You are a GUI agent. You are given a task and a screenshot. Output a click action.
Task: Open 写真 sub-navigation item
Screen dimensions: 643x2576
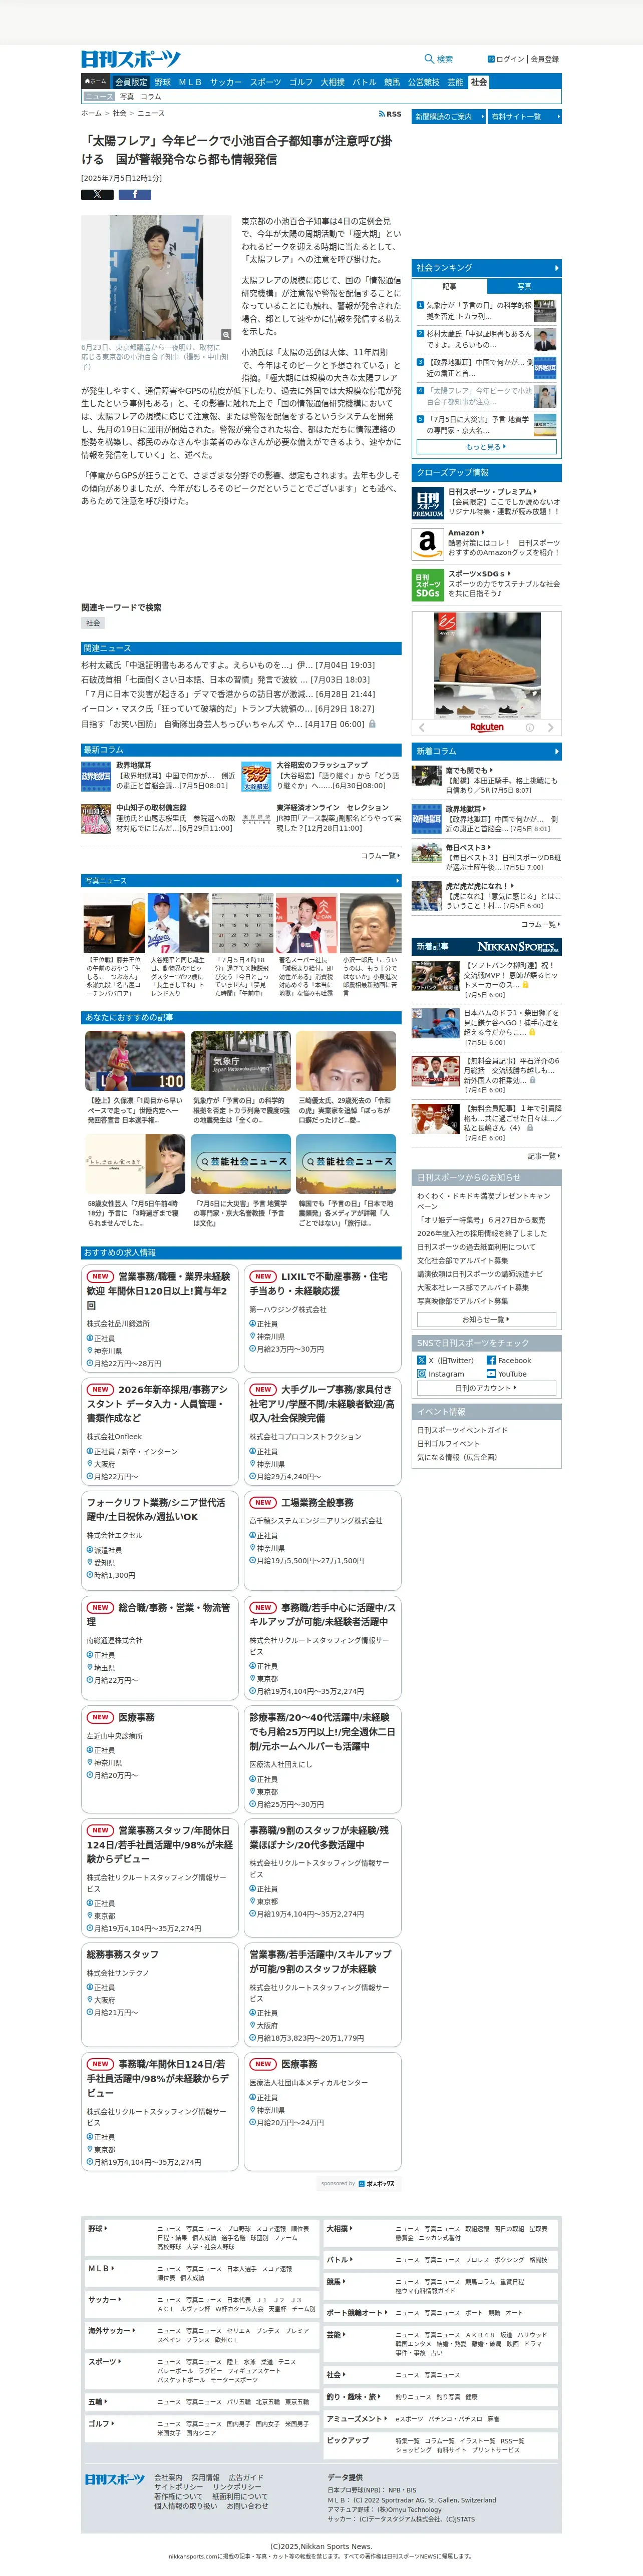point(126,97)
